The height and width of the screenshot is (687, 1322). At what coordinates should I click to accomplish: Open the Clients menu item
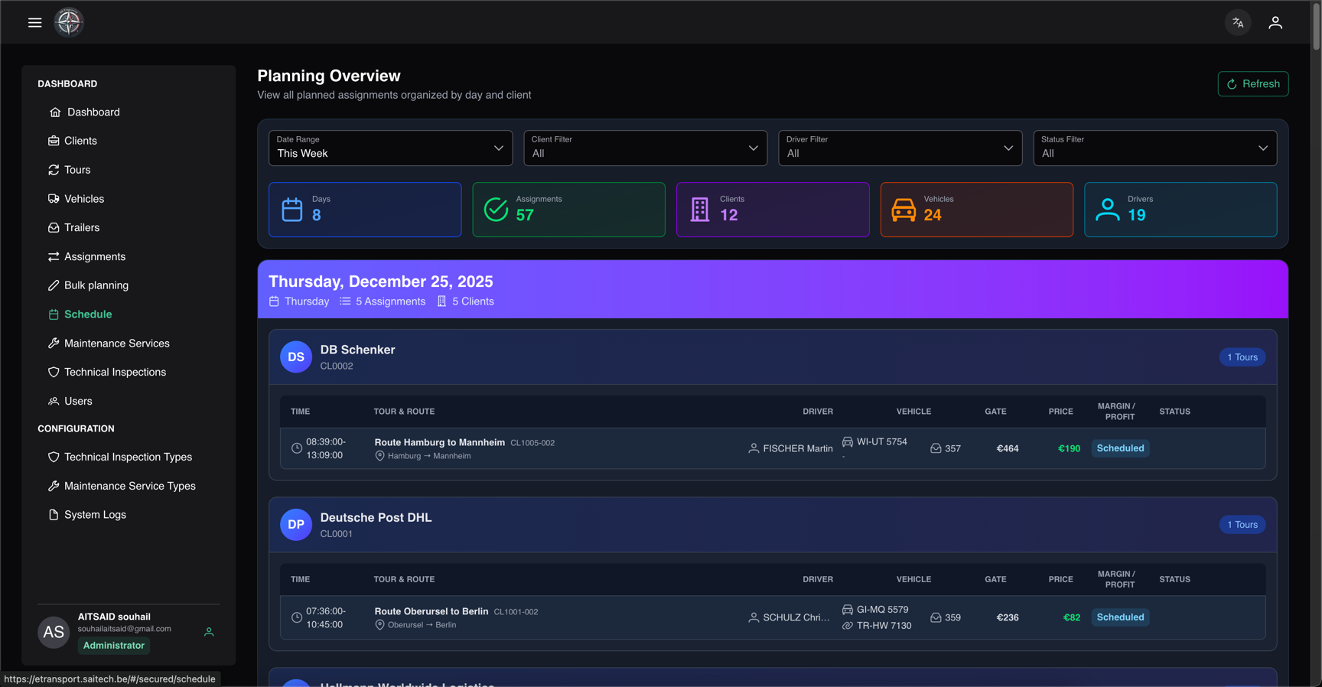[x=80, y=141]
